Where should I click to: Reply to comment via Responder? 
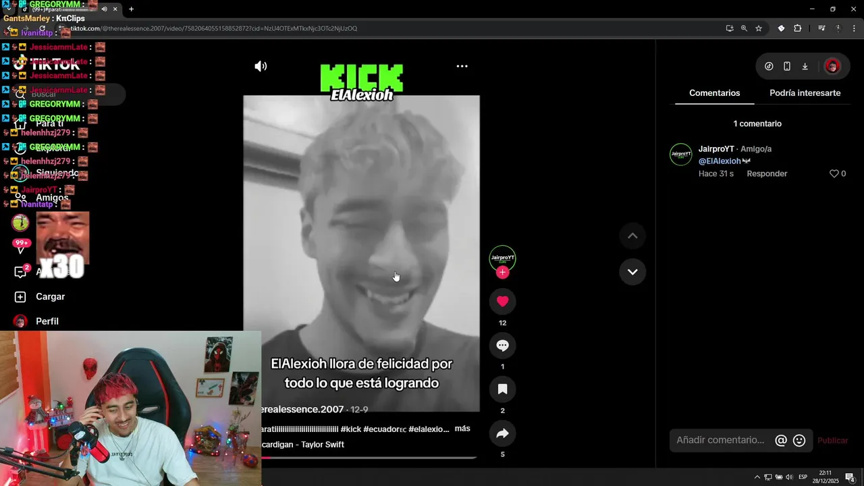[767, 173]
